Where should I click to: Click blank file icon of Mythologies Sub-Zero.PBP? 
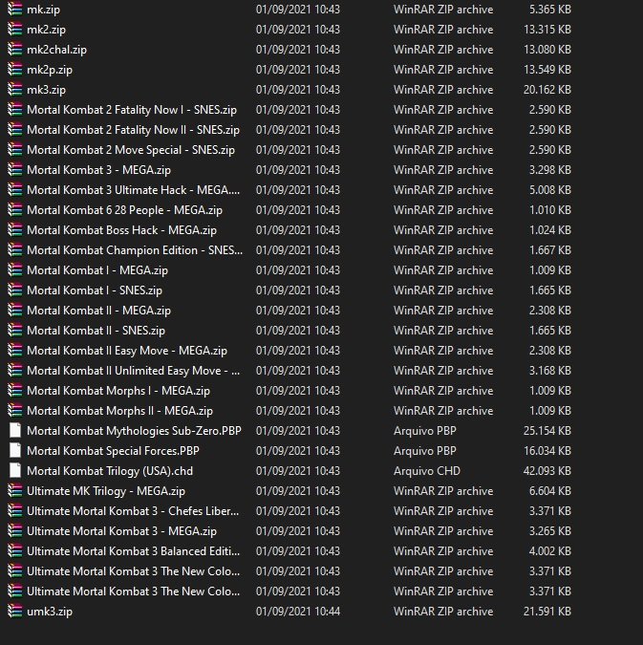(15, 431)
